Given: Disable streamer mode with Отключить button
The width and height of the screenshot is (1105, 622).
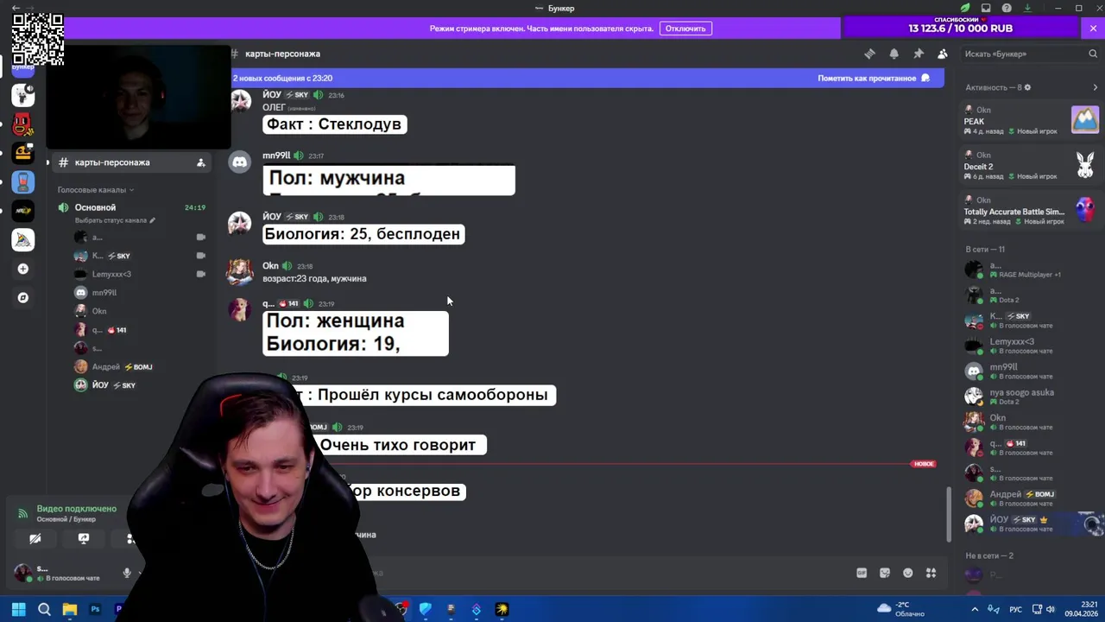Looking at the screenshot, I should click(x=685, y=29).
